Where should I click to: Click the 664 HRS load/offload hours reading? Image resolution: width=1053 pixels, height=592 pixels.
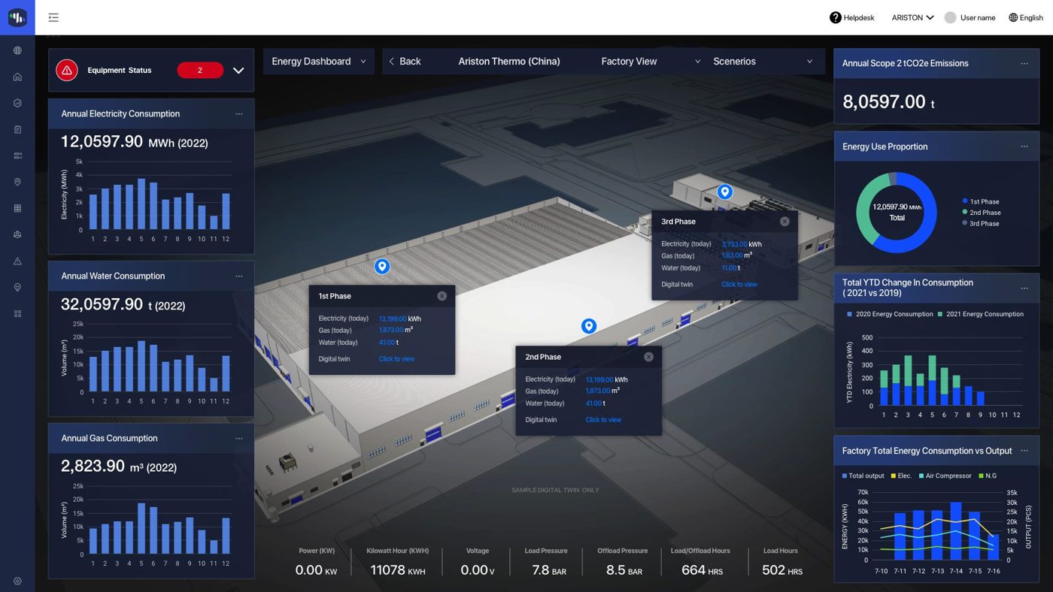tap(702, 570)
